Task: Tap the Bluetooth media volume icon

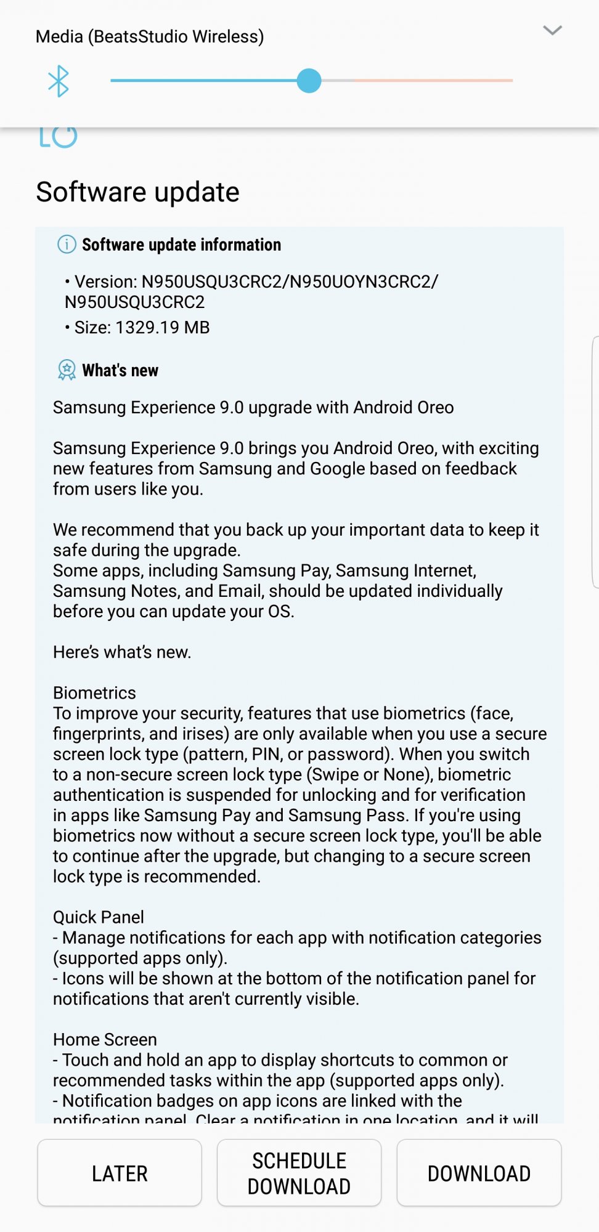Action: pos(59,81)
